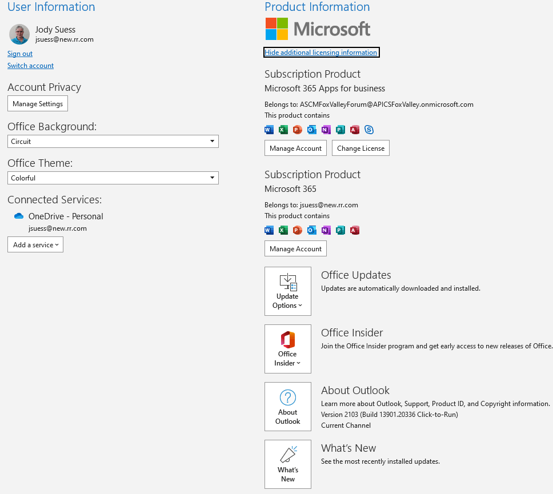The image size is (553, 494).
Task: Click the OneDrive - Personal service entry
Action: pos(58,222)
